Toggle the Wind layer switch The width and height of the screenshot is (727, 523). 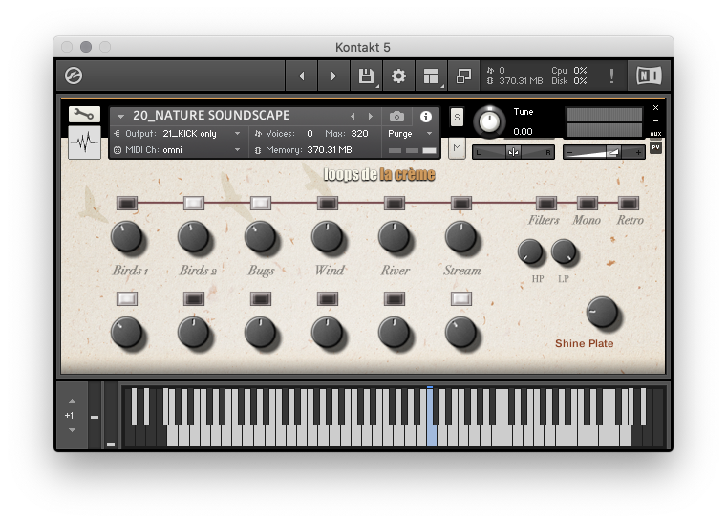[x=328, y=203]
